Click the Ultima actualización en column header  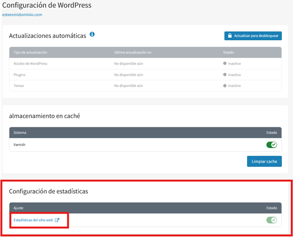coord(133,52)
